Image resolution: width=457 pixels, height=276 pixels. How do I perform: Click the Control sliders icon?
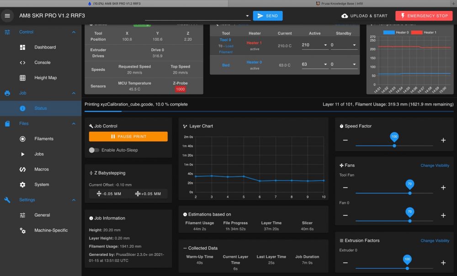click(7, 32)
